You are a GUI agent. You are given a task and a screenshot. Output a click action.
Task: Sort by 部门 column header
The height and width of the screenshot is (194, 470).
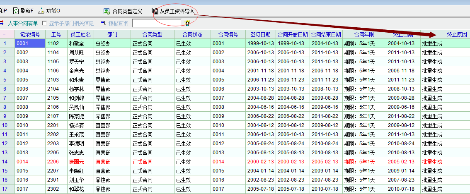[x=112, y=34]
